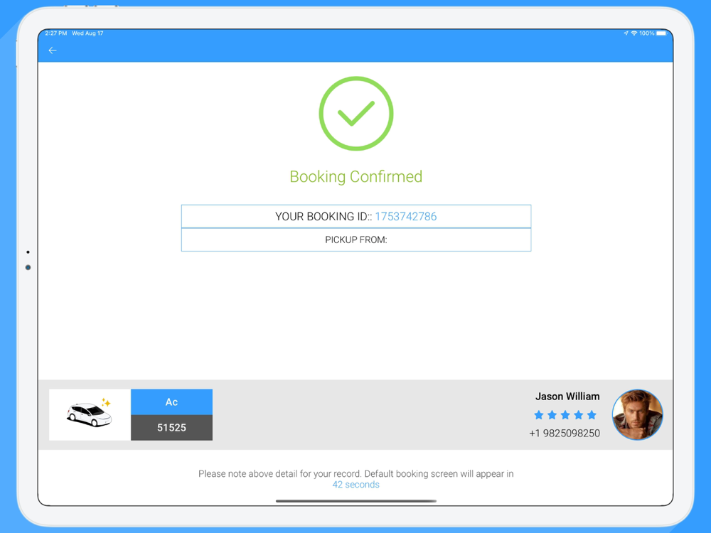Click the vehicle number 51525
Screen dimensions: 711x533
(171, 427)
